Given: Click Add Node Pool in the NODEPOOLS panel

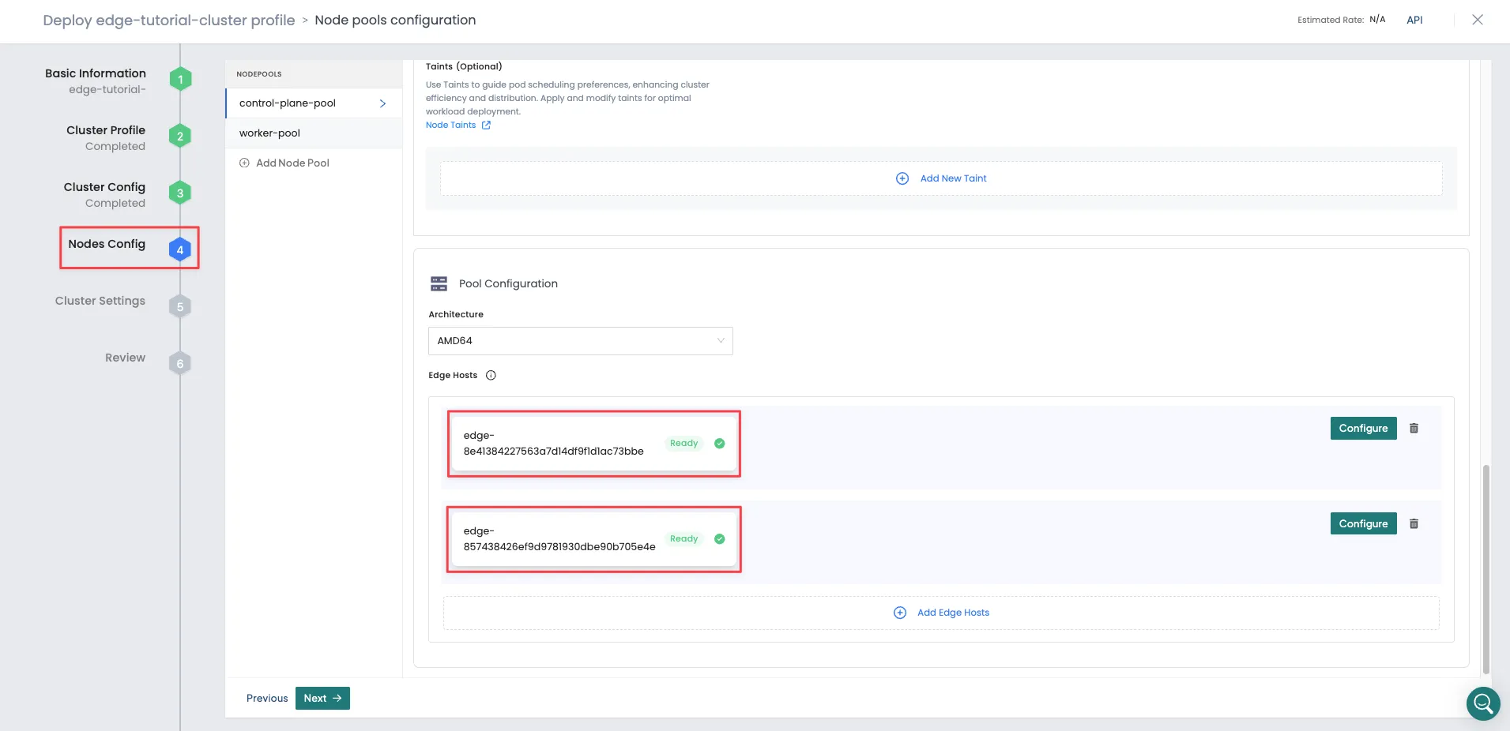Looking at the screenshot, I should click(284, 163).
